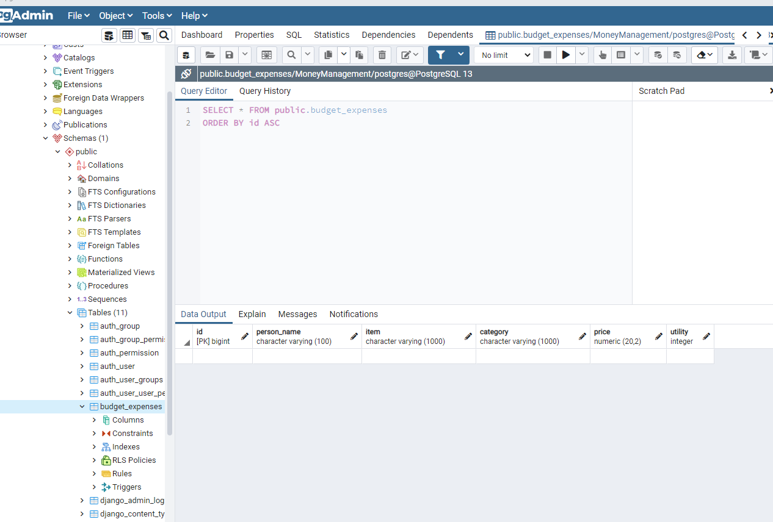Click the connection icon left of query title

click(186, 74)
